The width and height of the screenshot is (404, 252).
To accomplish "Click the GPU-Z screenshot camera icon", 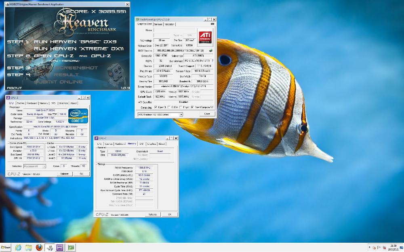I will coord(213,24).
